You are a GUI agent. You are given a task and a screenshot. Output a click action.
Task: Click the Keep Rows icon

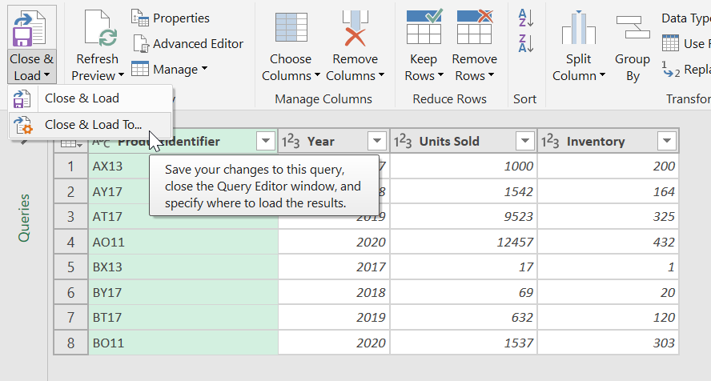pos(424,28)
